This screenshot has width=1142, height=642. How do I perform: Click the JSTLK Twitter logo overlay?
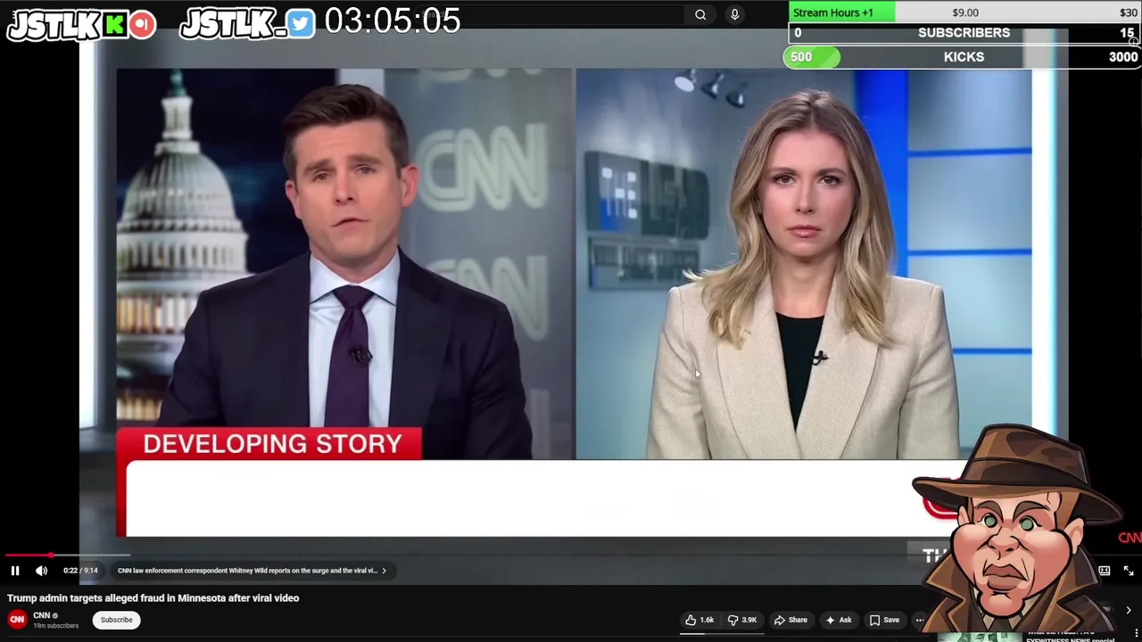point(247,24)
